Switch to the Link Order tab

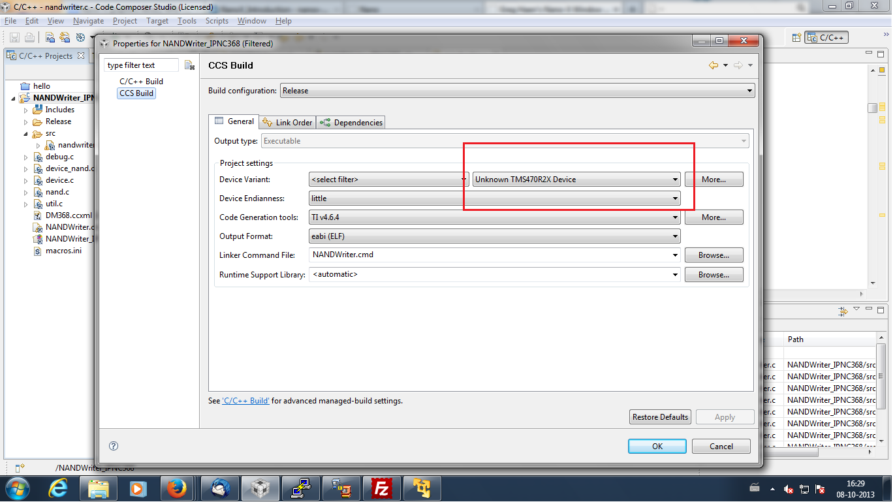click(287, 122)
